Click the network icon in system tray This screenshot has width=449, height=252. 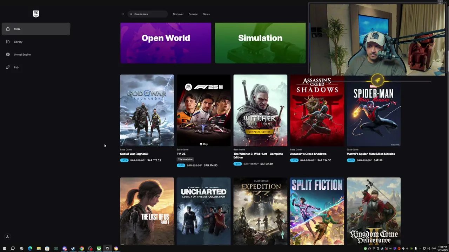tap(424, 248)
